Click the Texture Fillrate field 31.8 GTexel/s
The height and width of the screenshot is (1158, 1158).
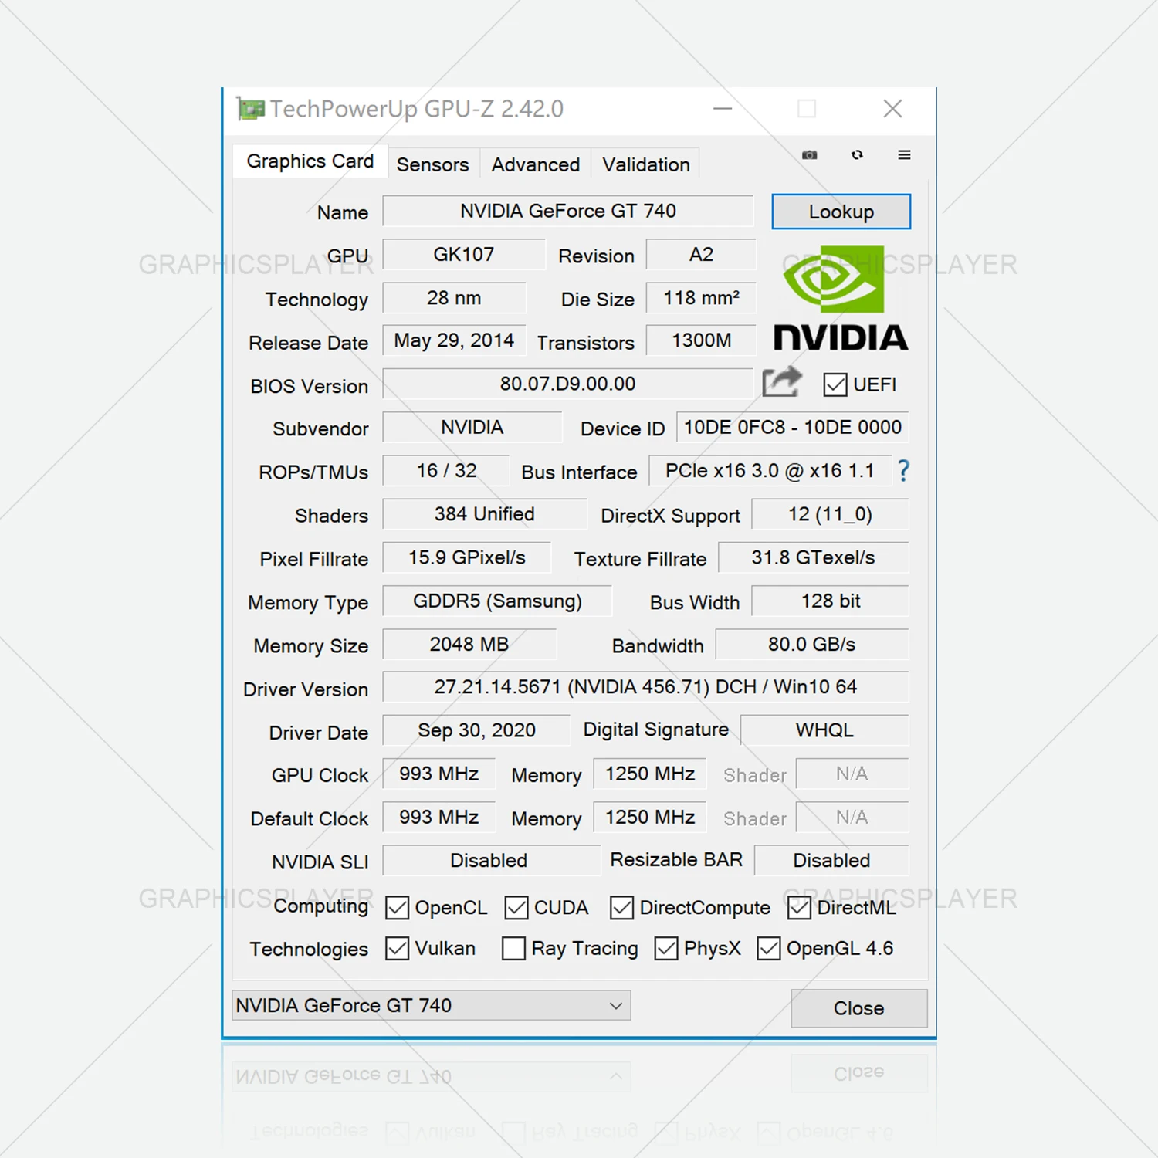814,557
